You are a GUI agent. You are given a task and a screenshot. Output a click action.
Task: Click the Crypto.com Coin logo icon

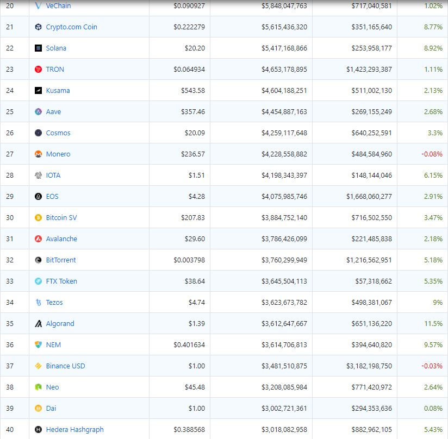(38, 27)
